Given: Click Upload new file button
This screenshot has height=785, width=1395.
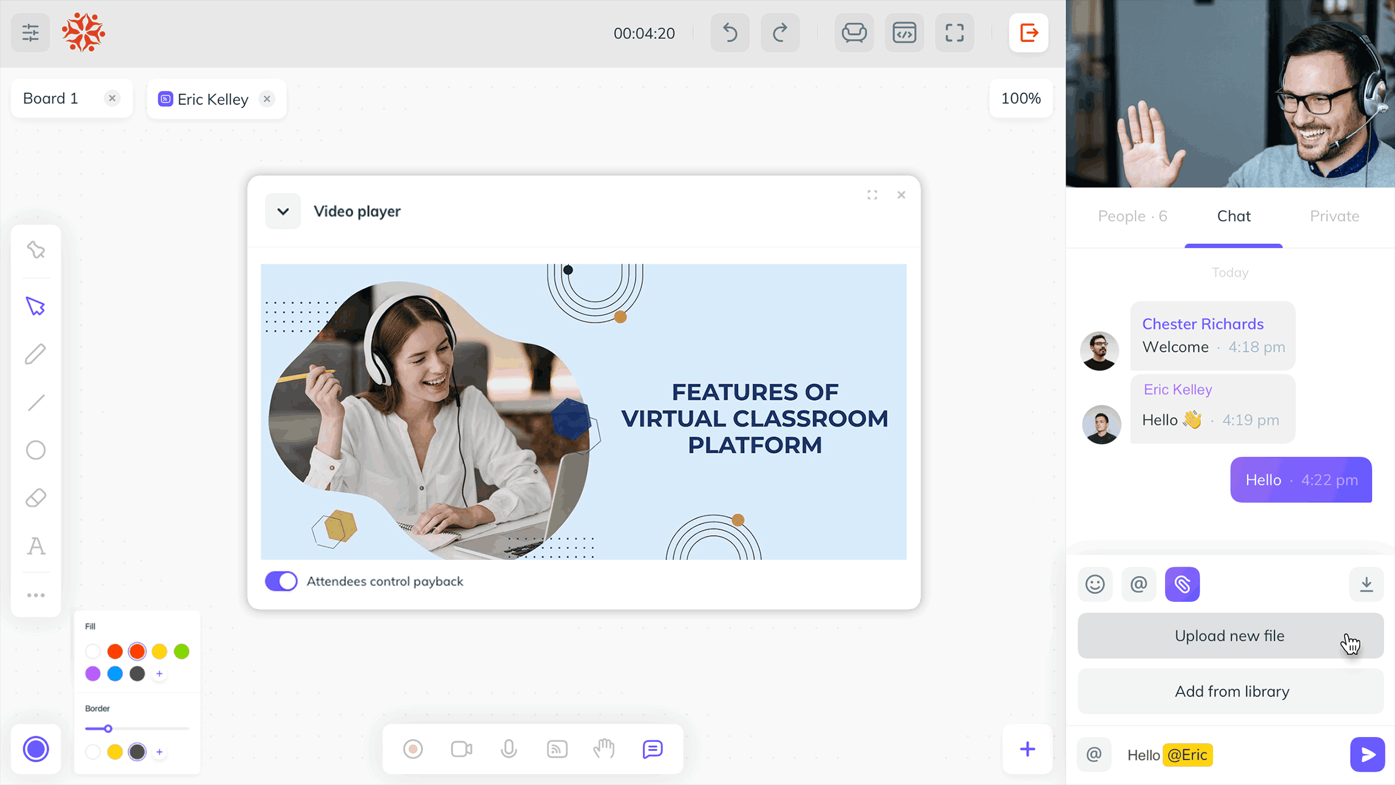Looking at the screenshot, I should click(x=1231, y=635).
